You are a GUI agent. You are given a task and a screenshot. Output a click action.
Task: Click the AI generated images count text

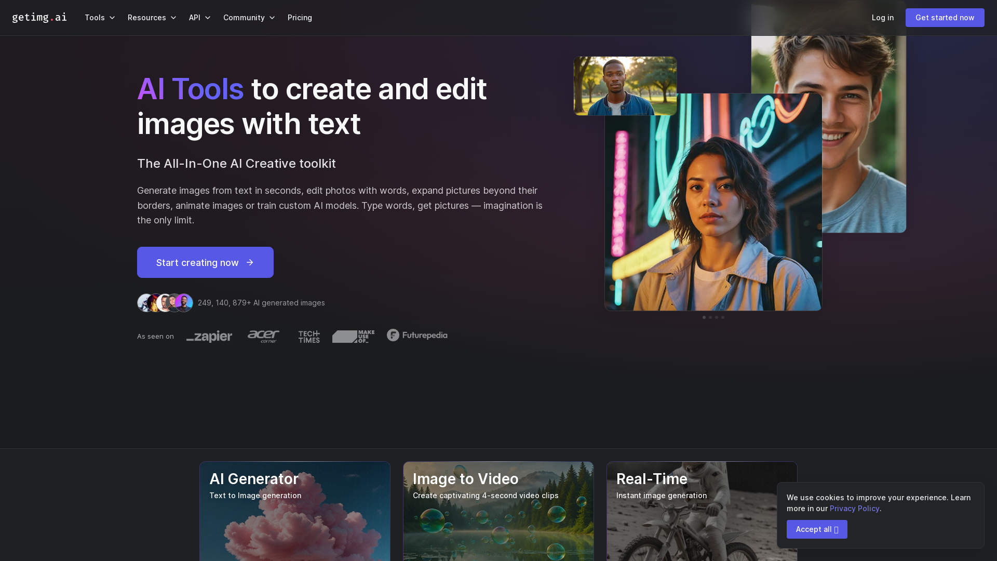tap(261, 303)
